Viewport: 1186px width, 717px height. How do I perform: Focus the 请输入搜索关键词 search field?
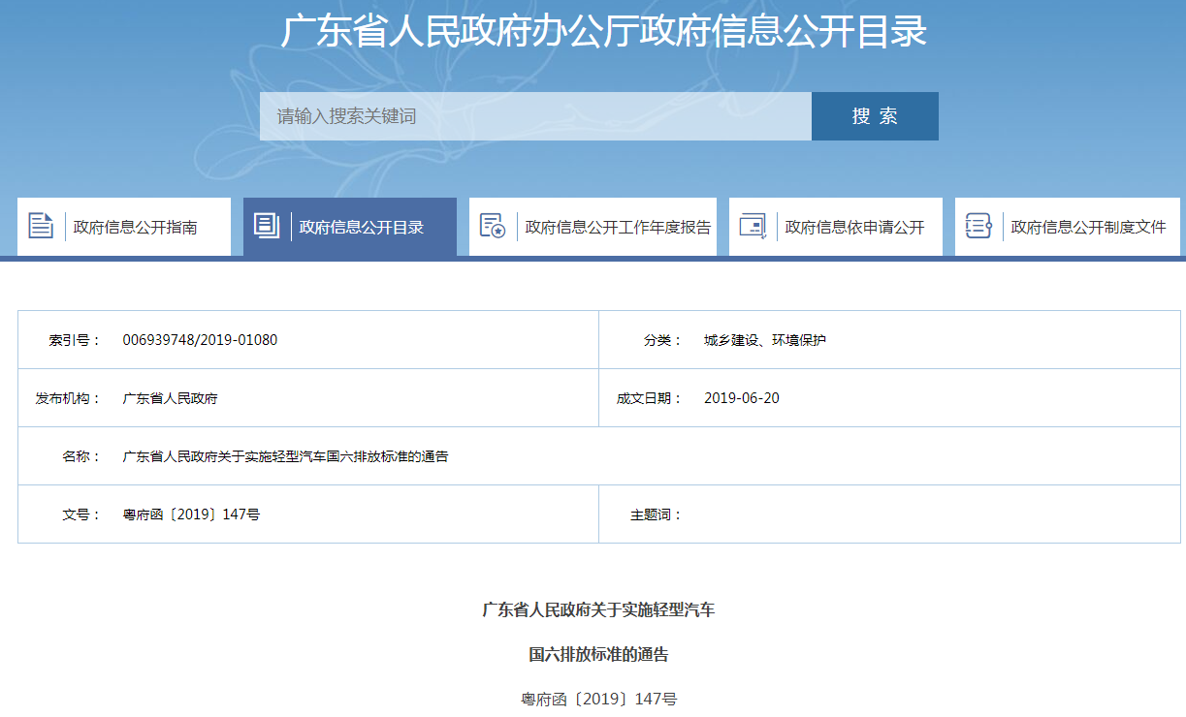click(535, 116)
